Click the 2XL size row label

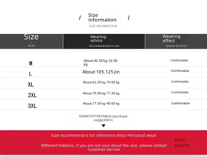(x=32, y=95)
